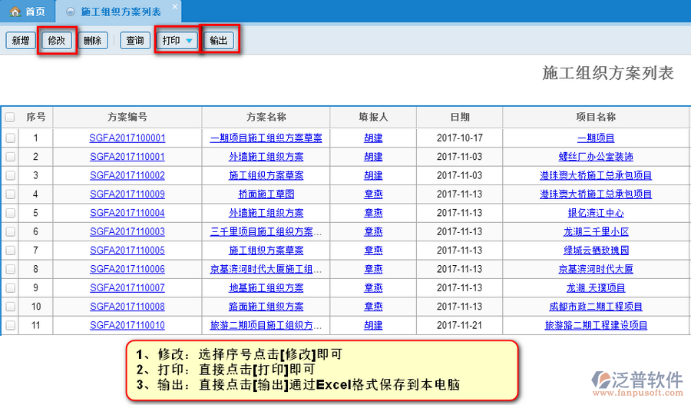The image size is (691, 405).
Task: Click the 修改 toolbar button
Action: pos(58,41)
